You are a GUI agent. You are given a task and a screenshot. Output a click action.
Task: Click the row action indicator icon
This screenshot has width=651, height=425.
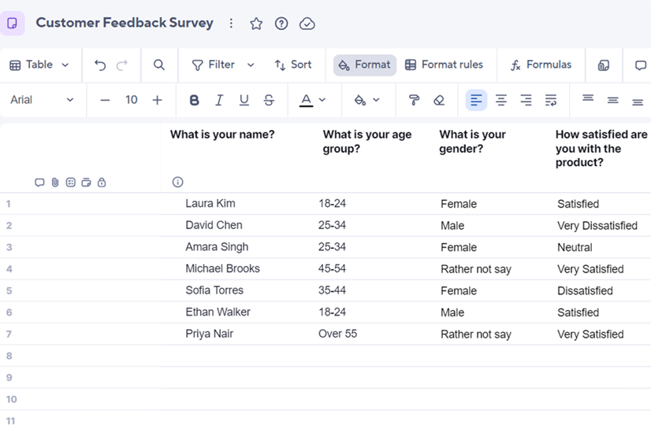click(x=87, y=183)
